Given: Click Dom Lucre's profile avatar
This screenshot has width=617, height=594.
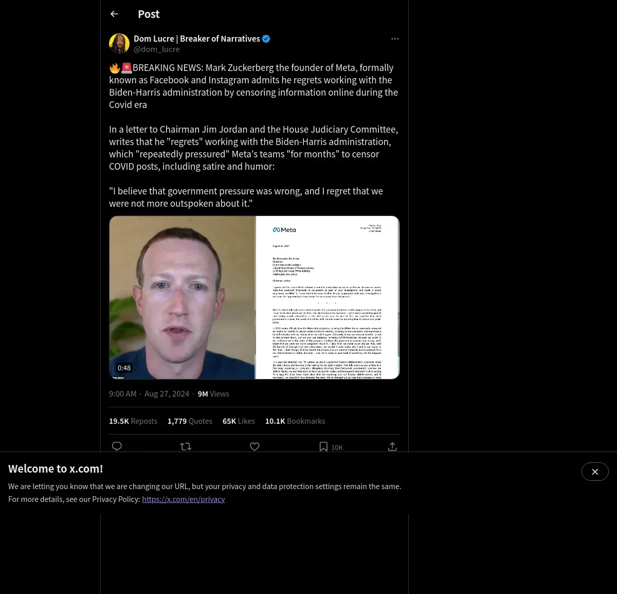Looking at the screenshot, I should point(119,44).
